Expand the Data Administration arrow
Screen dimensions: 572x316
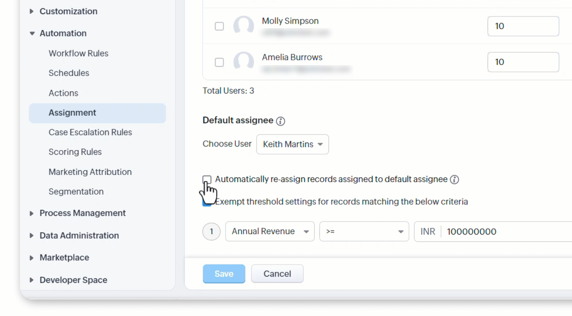[32, 236]
